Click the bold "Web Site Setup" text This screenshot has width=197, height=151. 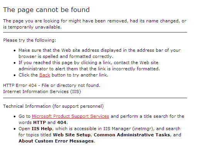coord(72,135)
